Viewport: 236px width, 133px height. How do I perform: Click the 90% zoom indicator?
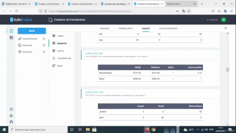pyautogui.click(x=177, y=11)
